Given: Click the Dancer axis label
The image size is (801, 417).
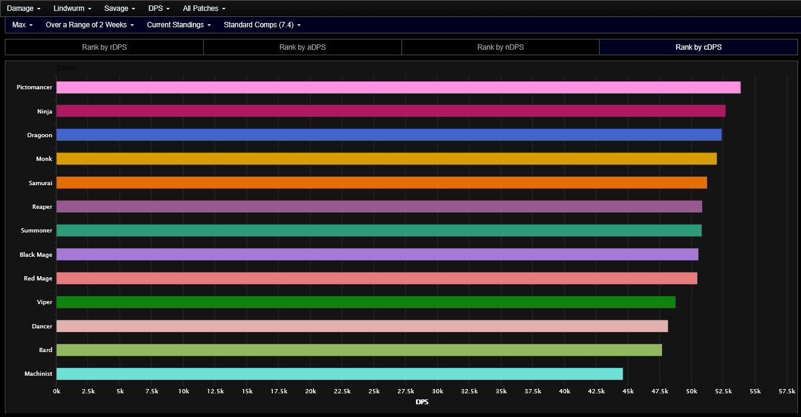Looking at the screenshot, I should click(x=42, y=326).
